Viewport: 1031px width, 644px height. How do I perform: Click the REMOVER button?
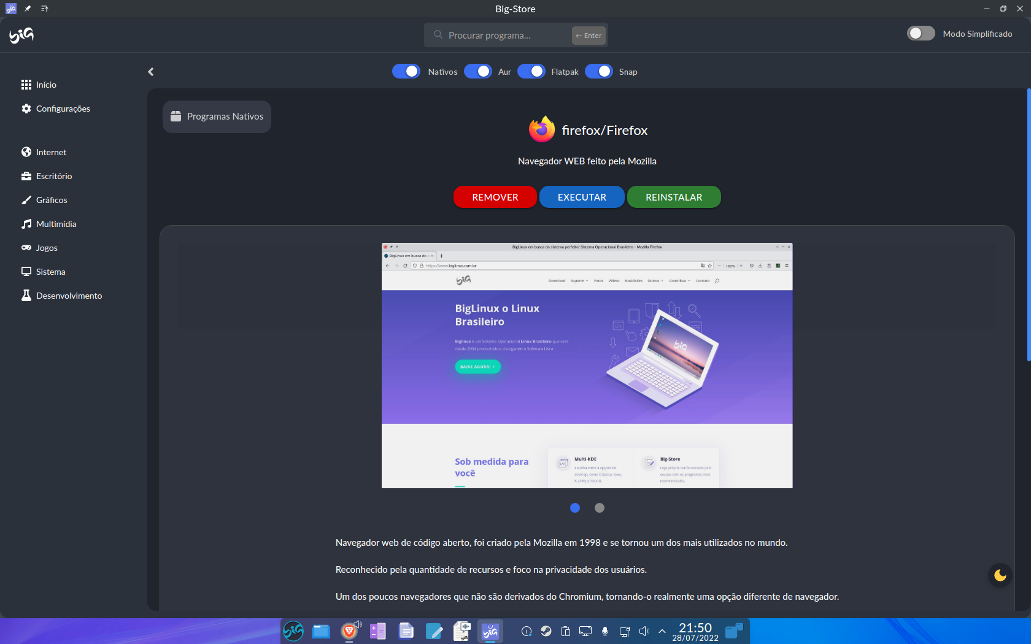click(495, 197)
